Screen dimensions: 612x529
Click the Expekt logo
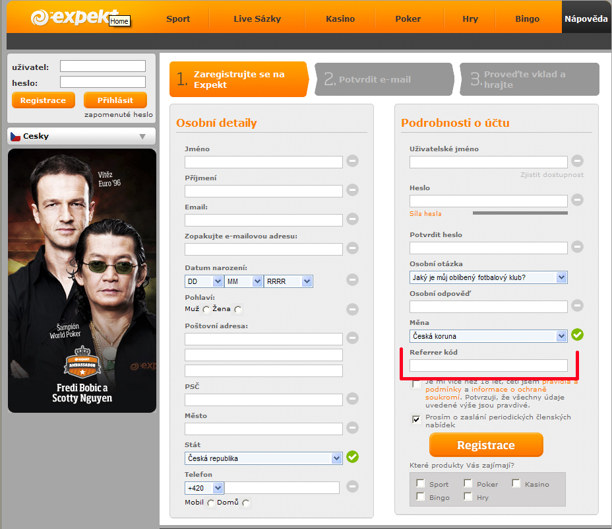coord(74,17)
